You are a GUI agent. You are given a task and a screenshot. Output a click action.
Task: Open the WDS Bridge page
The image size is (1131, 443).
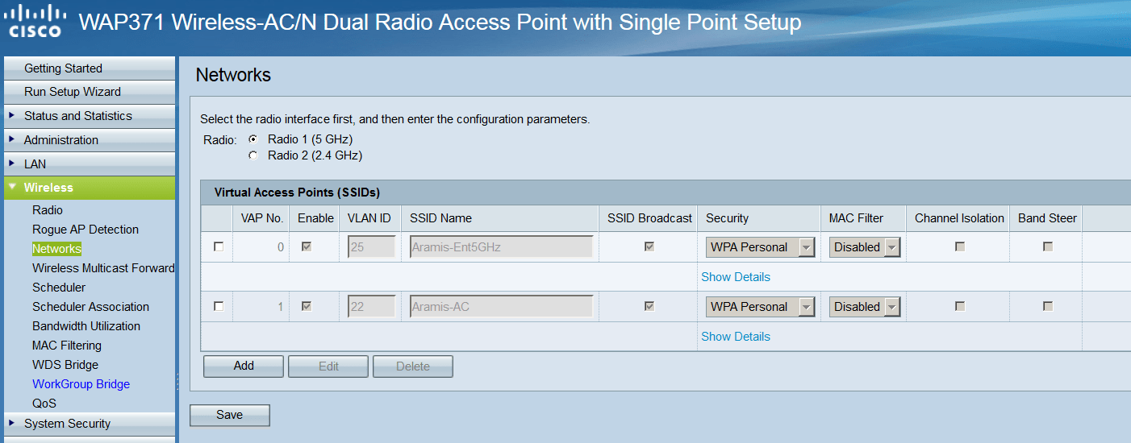[x=65, y=365]
